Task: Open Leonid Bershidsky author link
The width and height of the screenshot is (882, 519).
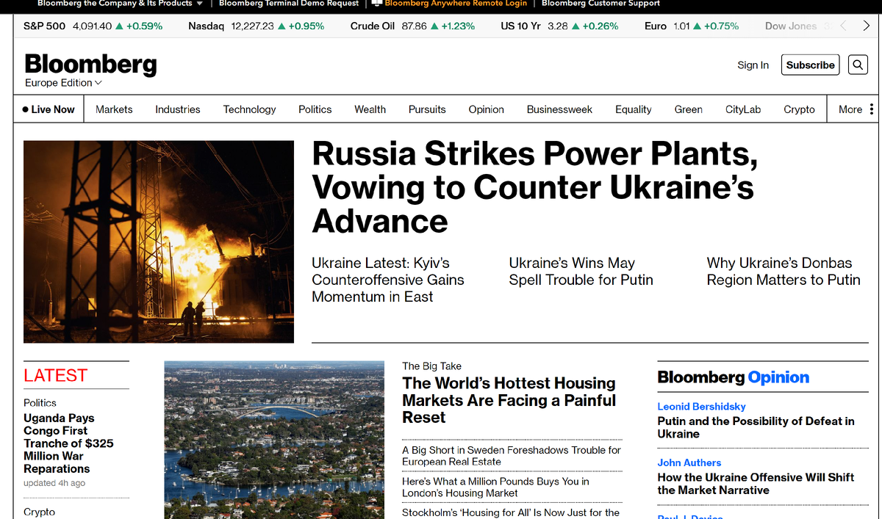Action: pyautogui.click(x=701, y=406)
